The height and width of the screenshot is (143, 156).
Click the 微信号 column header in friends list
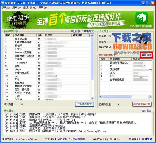click(x=58, y=35)
